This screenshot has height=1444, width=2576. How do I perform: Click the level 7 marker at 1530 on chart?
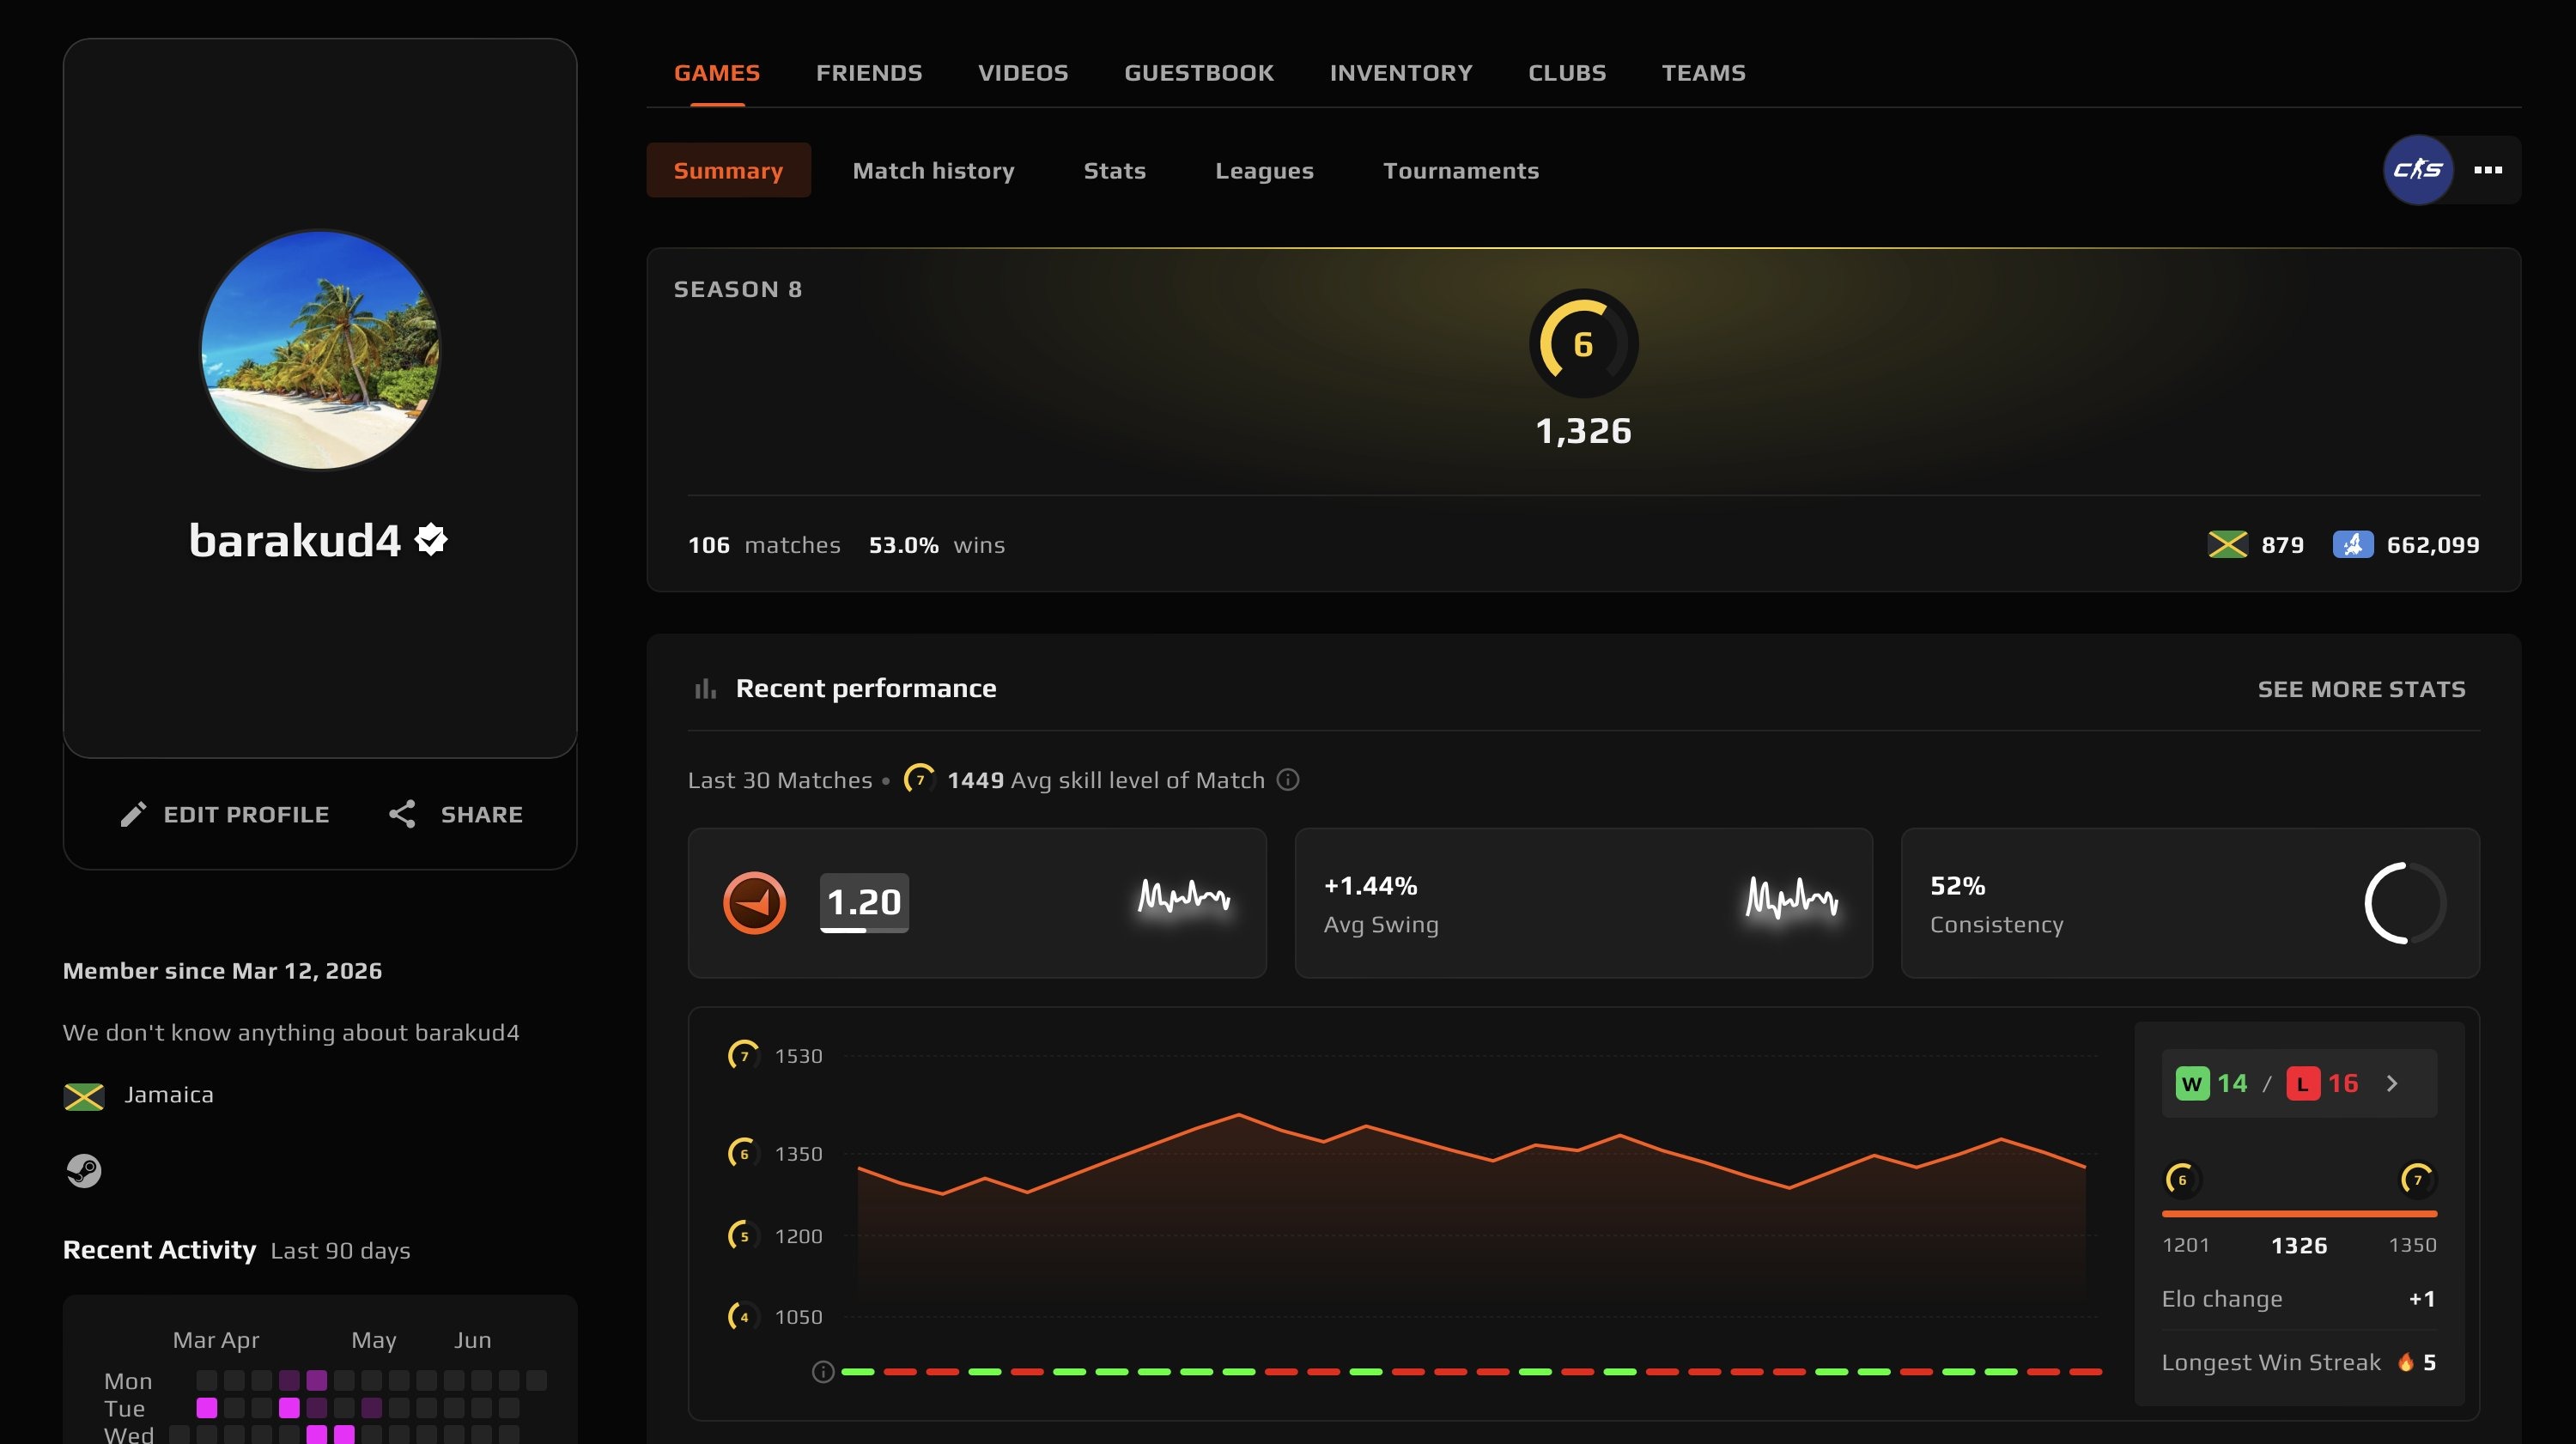click(x=743, y=1056)
